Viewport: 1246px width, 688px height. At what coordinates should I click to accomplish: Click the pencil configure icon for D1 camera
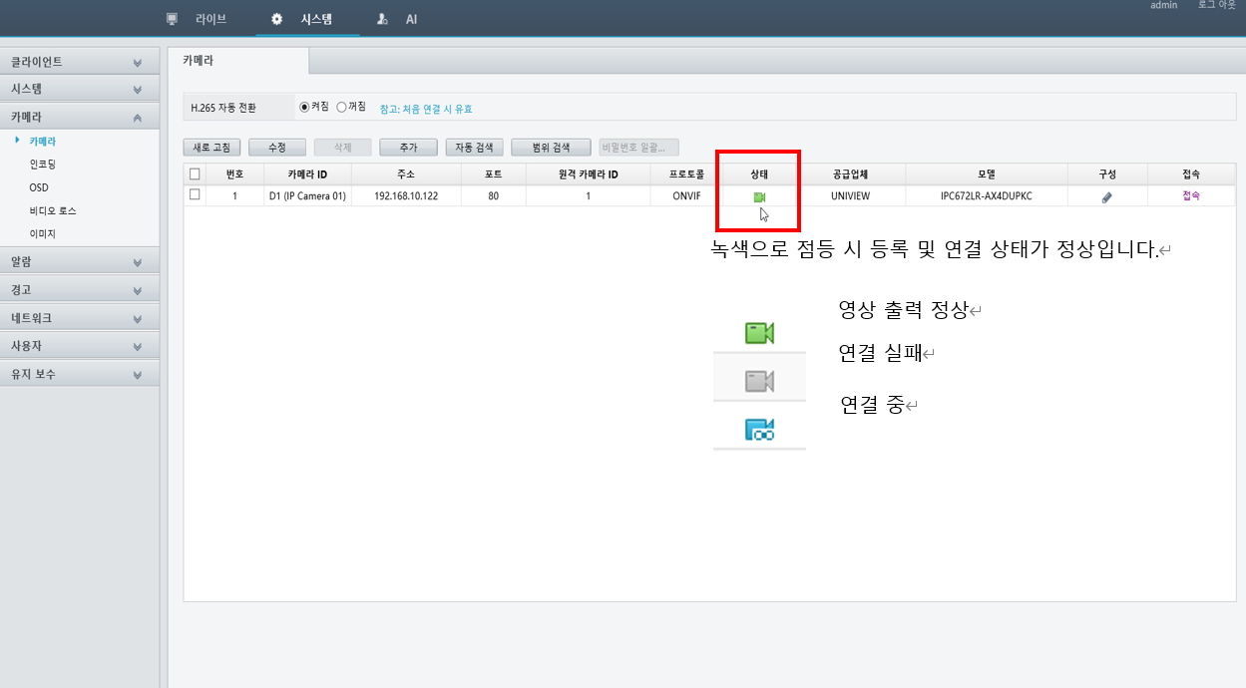[1106, 197]
